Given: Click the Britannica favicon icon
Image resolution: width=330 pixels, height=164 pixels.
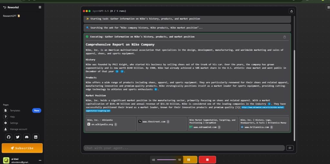Looking at the screenshot, I should pos(242,127).
